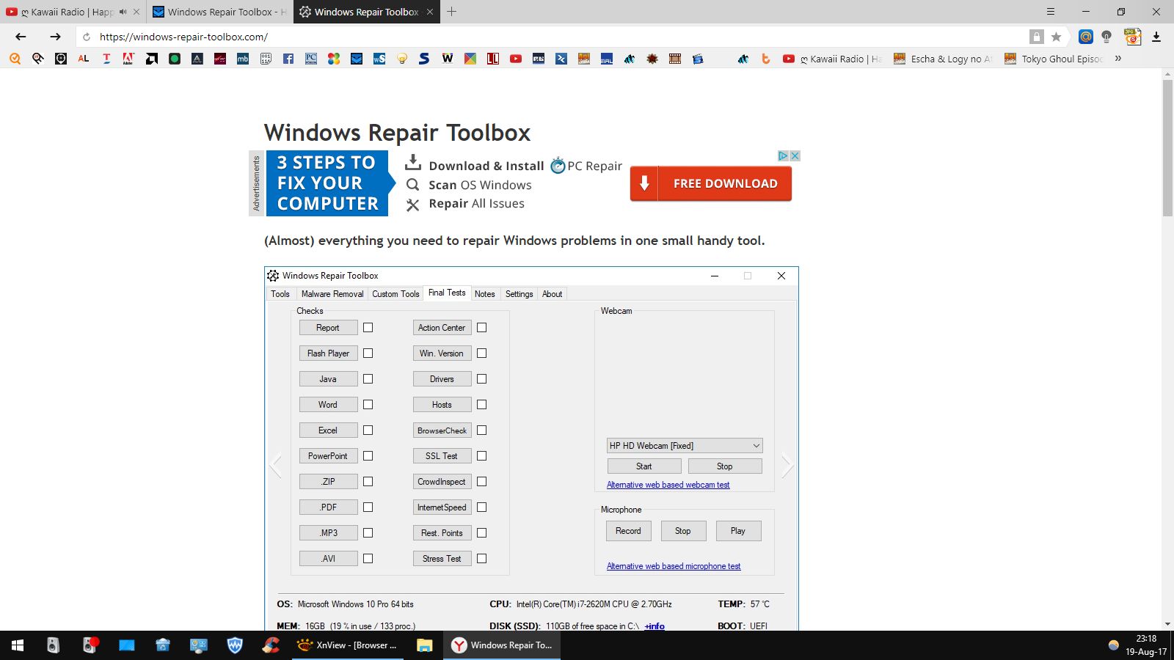Open the browser hamburger menu icon
The width and height of the screenshot is (1174, 660).
[x=1051, y=12]
